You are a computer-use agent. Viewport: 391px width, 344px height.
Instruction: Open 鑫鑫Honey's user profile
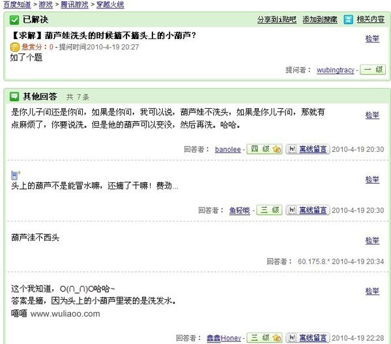coord(224,338)
